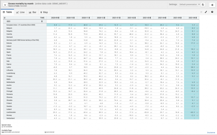This screenshot has width=217, height=135.
Task: Open the Default presentation settings dropdown
Action: [190, 4]
